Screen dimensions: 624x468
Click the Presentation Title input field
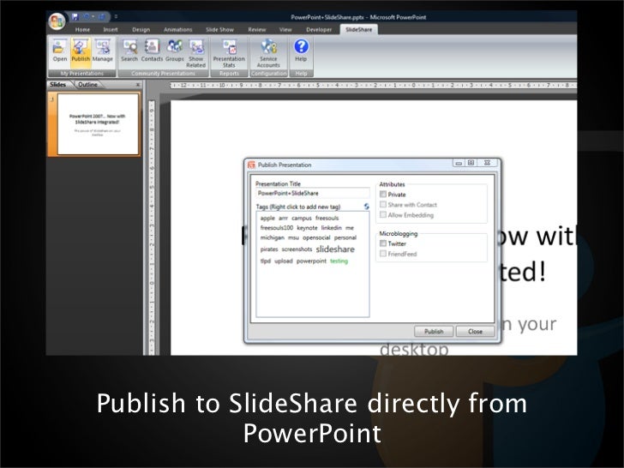click(x=313, y=194)
